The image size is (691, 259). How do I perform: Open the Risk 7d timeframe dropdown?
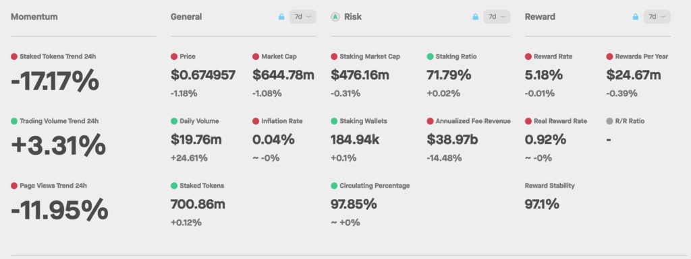coord(497,17)
